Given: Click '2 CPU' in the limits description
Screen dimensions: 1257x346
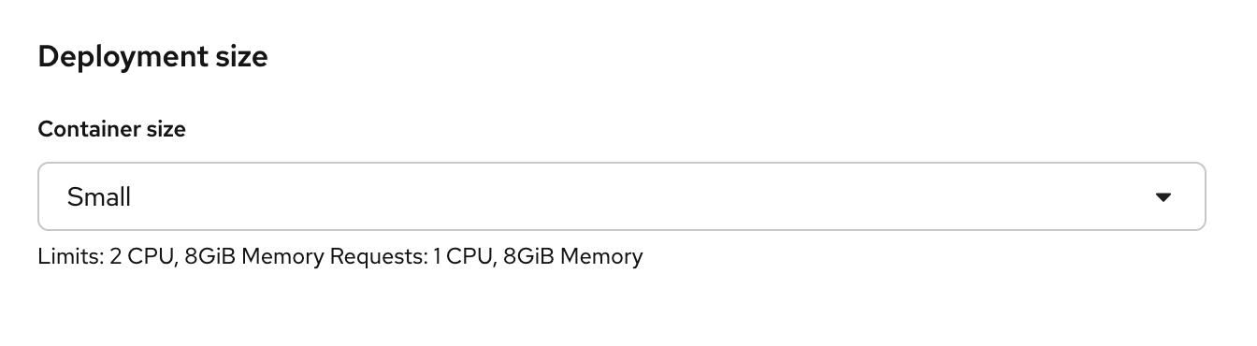Looking at the screenshot, I should pos(142,256).
